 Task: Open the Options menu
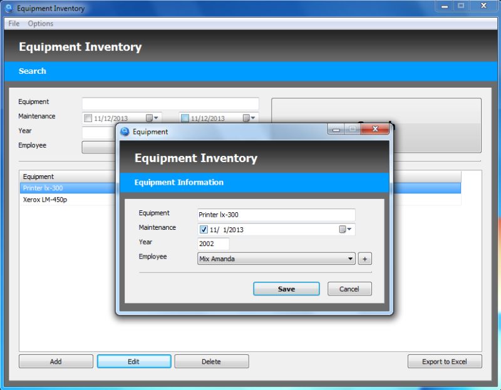pos(40,23)
